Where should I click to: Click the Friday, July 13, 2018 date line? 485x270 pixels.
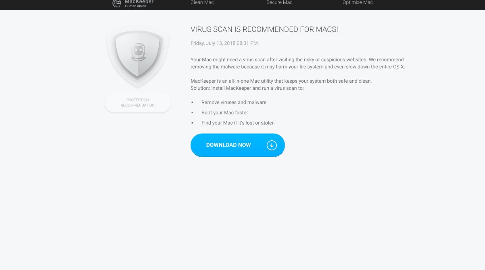tap(224, 43)
